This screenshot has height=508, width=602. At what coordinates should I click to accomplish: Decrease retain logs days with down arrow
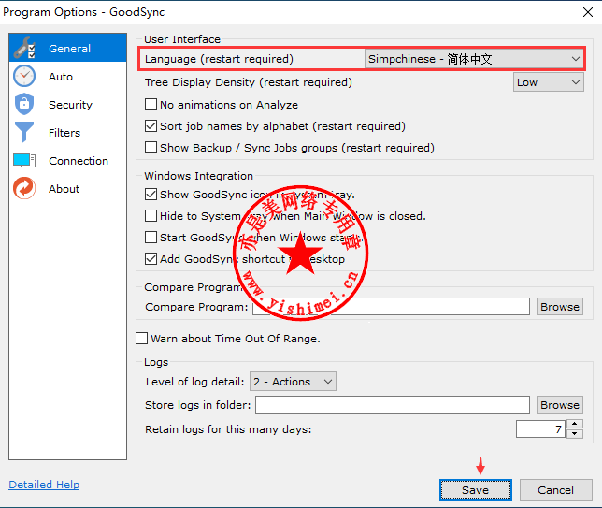point(574,434)
